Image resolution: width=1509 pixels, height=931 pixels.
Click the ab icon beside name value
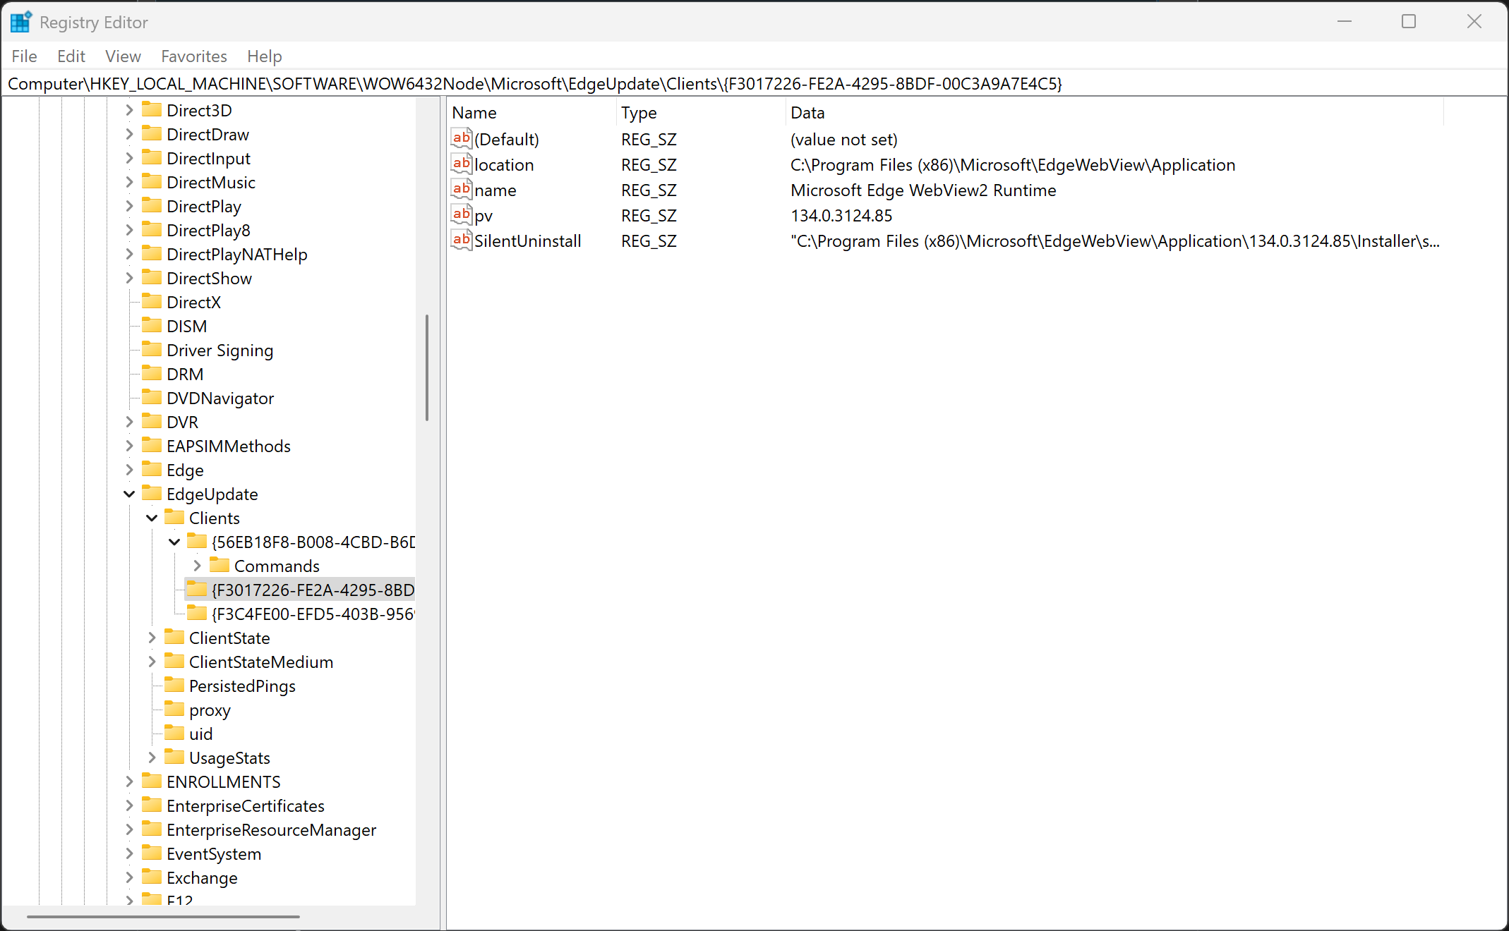coord(462,189)
